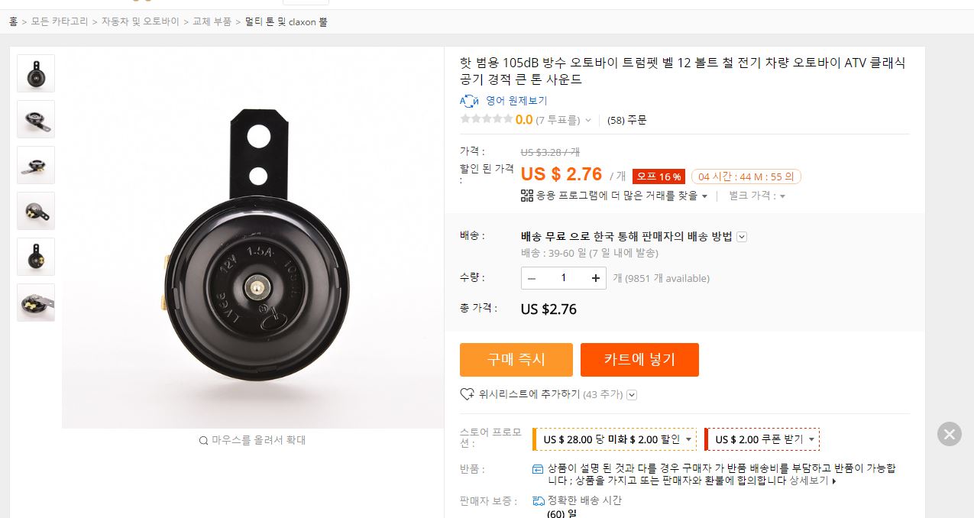Viewport: 974px width, 518px height.
Task: Expand the wishlist options dropdown arrow
Action: coord(632,395)
